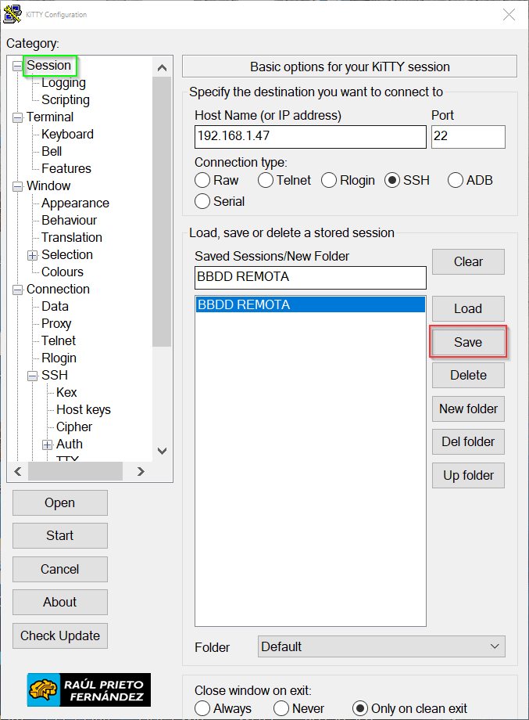Go to the Proxy settings category
This screenshot has width=529, height=720.
(56, 323)
